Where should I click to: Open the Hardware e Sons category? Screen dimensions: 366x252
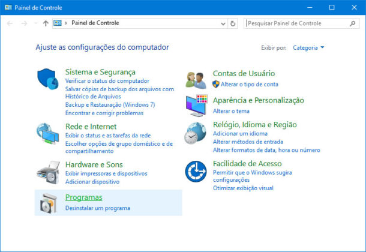click(x=94, y=164)
